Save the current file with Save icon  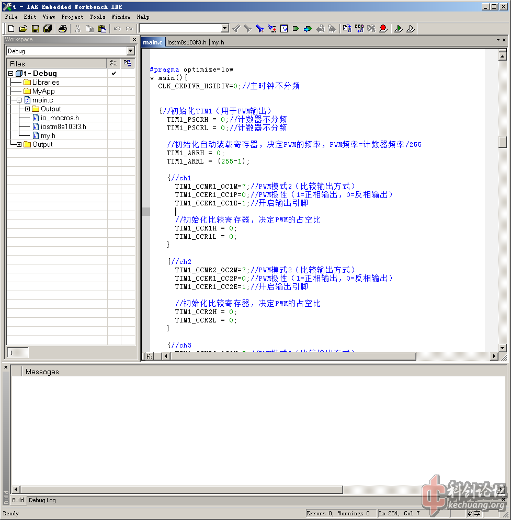tap(36, 29)
